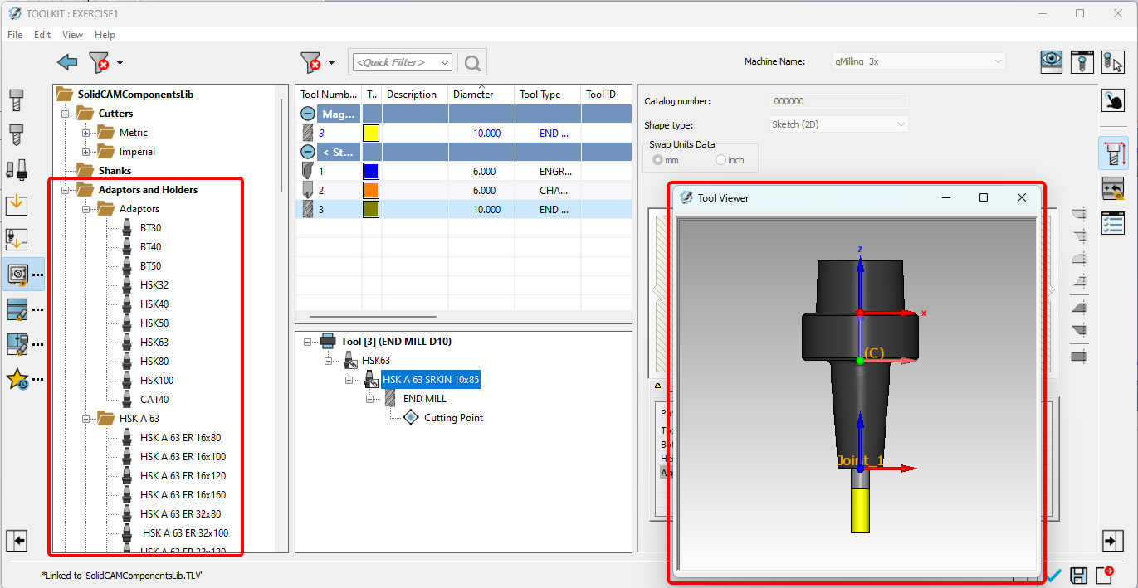Click the horizontal scrollbar of the tool table
Viewport: 1138px width, 588px height.
point(373,316)
